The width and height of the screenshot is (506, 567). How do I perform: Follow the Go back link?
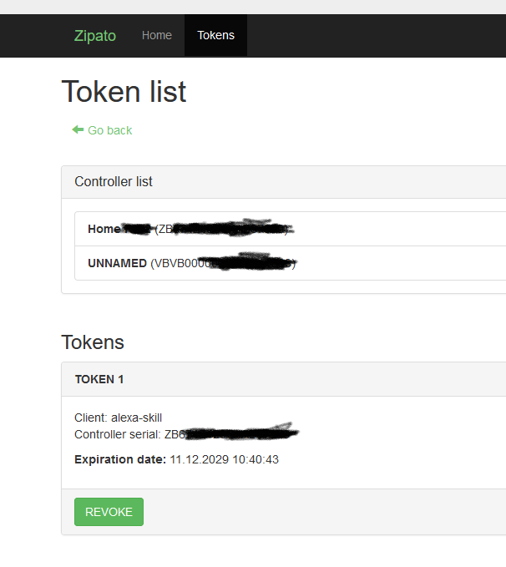click(x=109, y=130)
